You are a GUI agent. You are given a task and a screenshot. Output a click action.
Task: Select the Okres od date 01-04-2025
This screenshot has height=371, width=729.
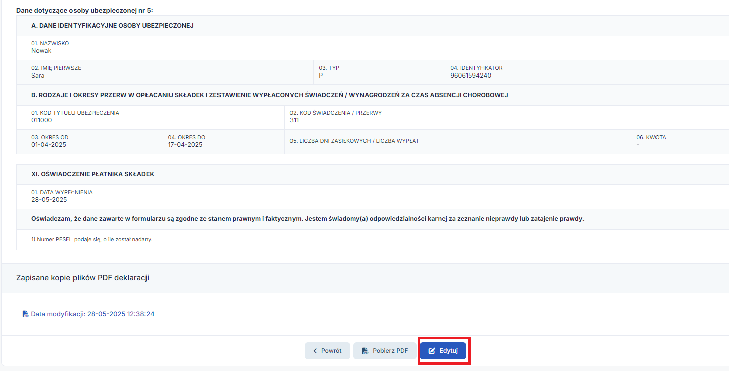point(48,145)
